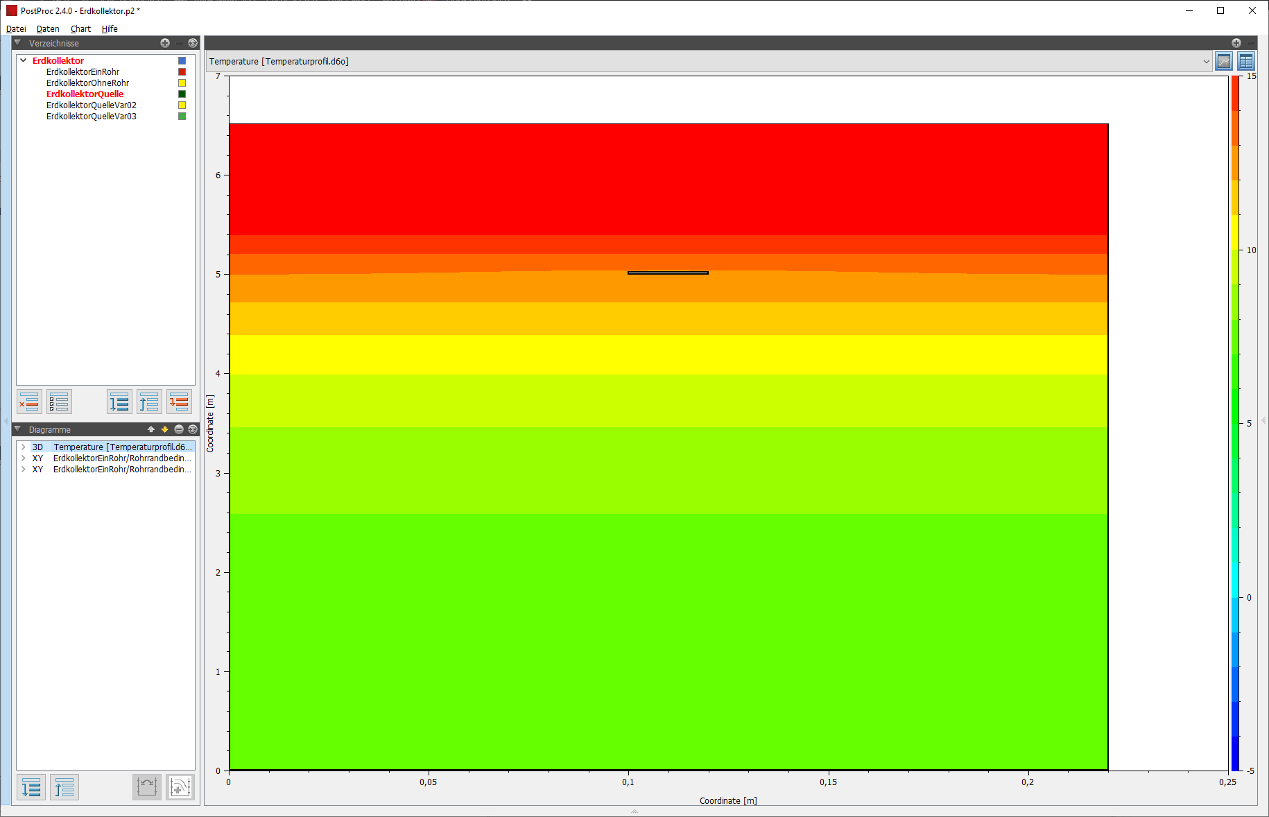Expand all diagrams icon at panel bottom
1269x817 pixels.
(31, 787)
